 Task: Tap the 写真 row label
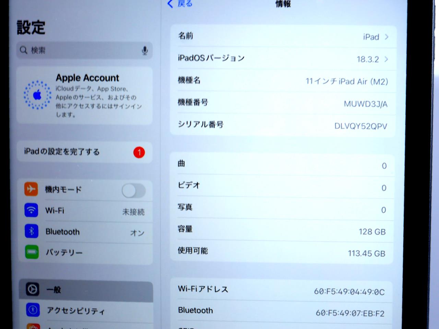185,207
